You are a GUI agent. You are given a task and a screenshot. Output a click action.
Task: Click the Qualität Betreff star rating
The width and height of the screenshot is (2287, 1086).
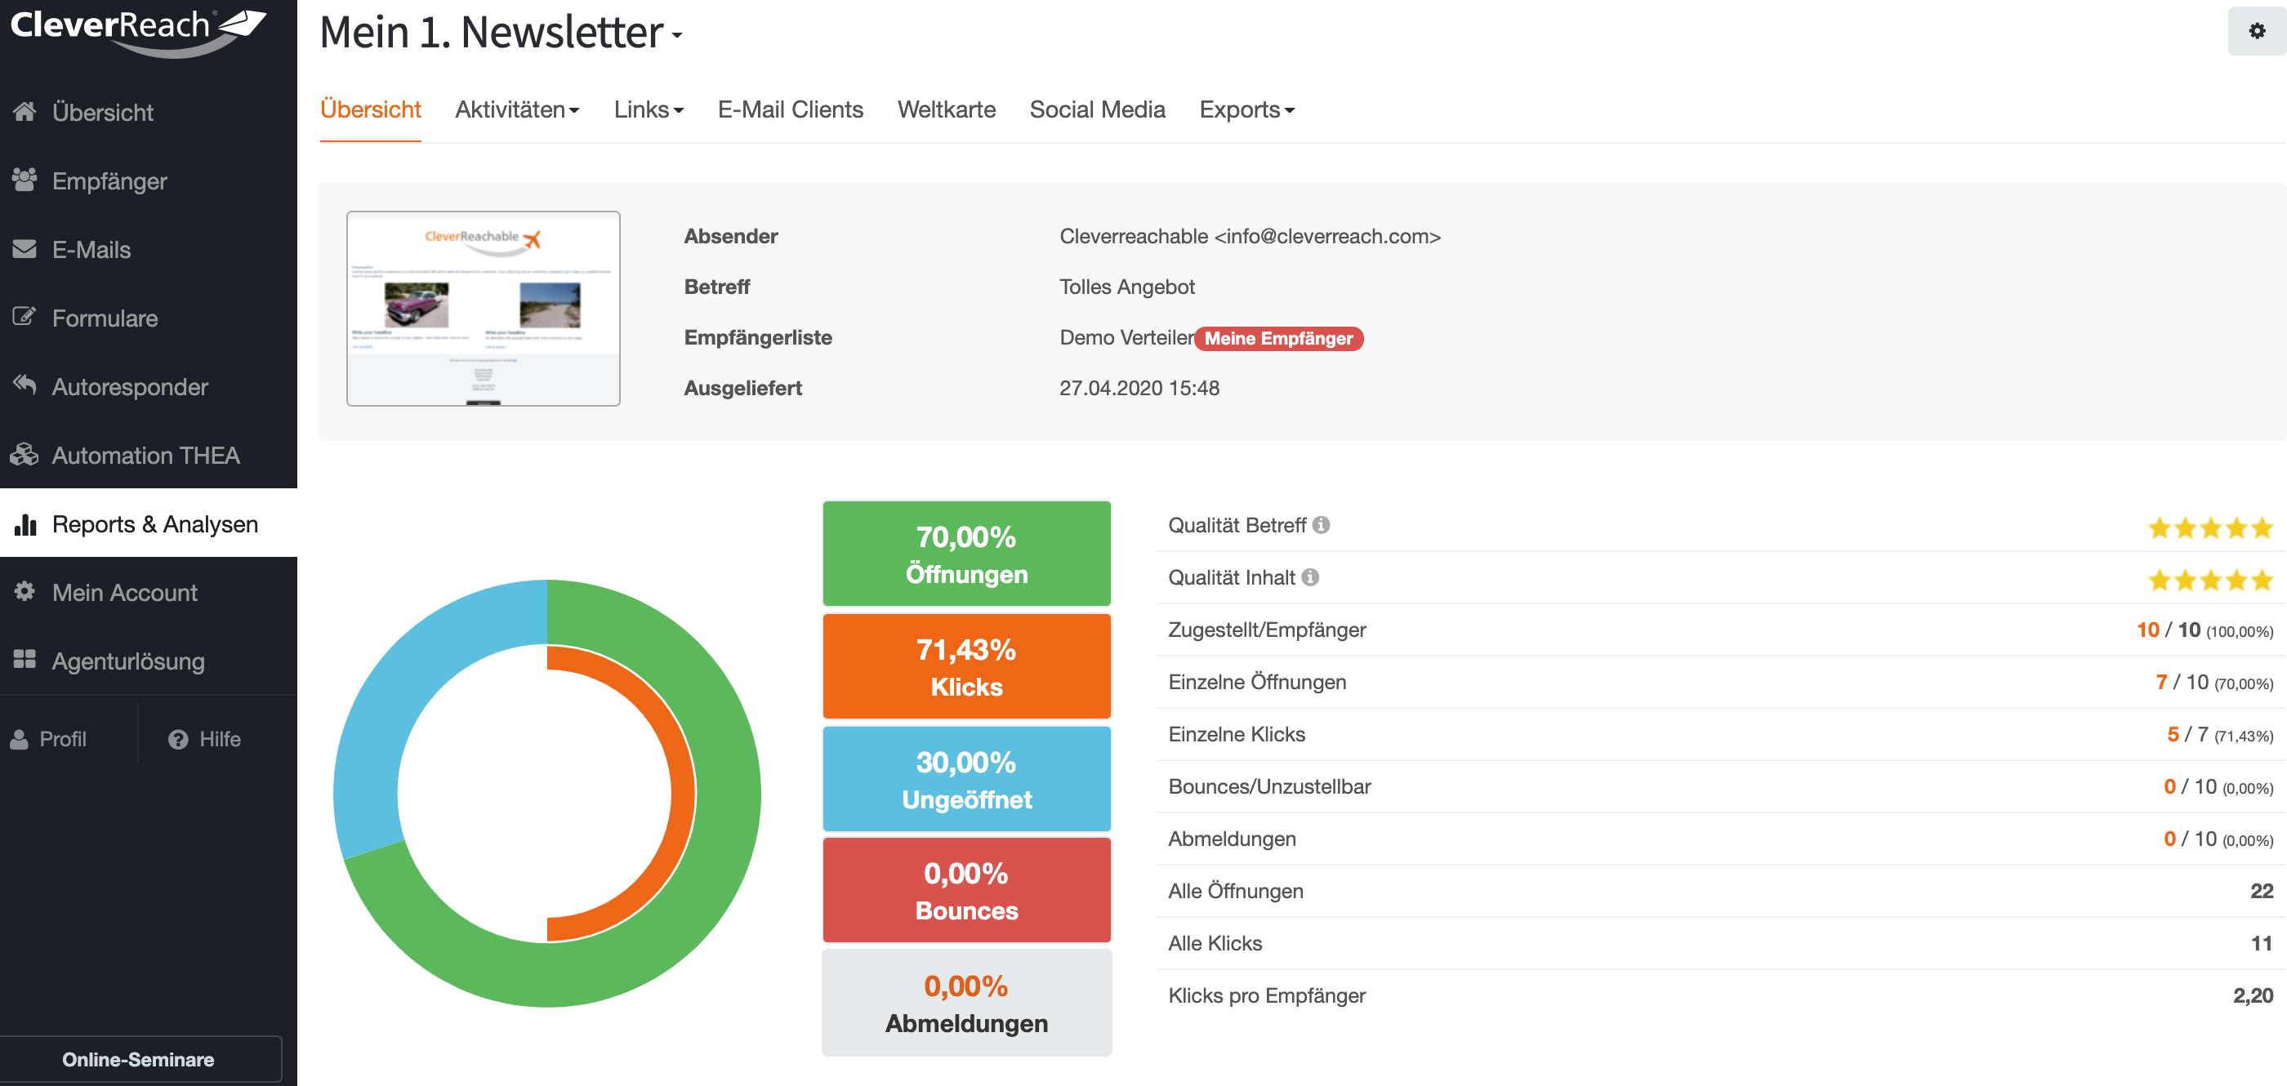click(x=2211, y=528)
